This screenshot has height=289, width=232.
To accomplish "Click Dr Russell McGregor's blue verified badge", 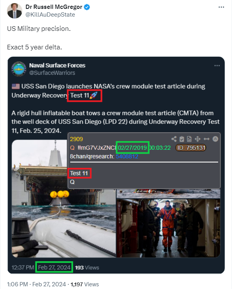I will click(x=87, y=7).
